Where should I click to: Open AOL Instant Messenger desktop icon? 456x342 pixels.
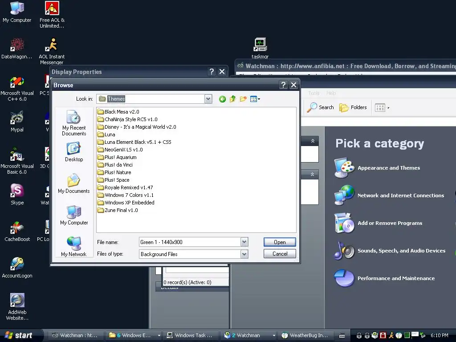(x=52, y=51)
